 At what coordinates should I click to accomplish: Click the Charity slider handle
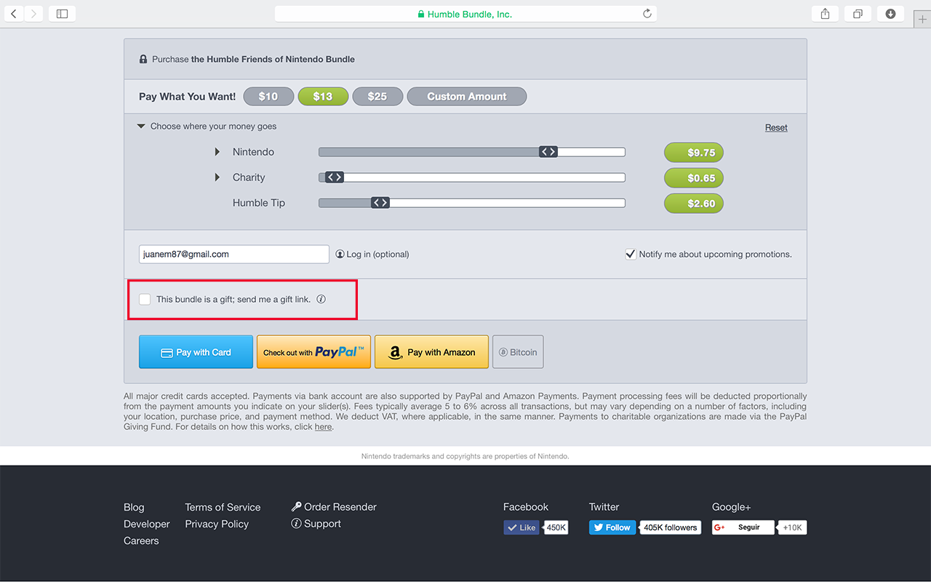[x=334, y=177]
